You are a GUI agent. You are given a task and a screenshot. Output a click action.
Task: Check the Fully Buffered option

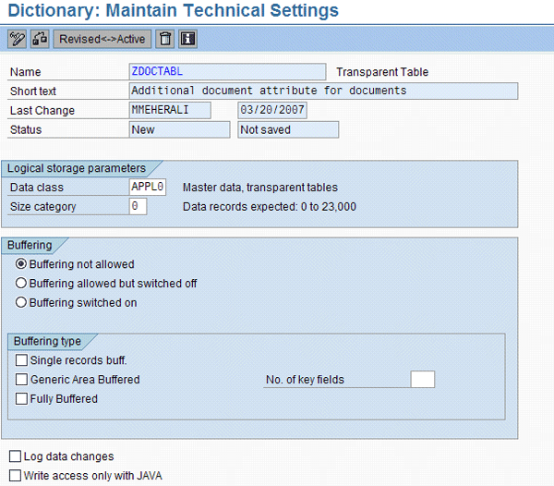(x=22, y=399)
